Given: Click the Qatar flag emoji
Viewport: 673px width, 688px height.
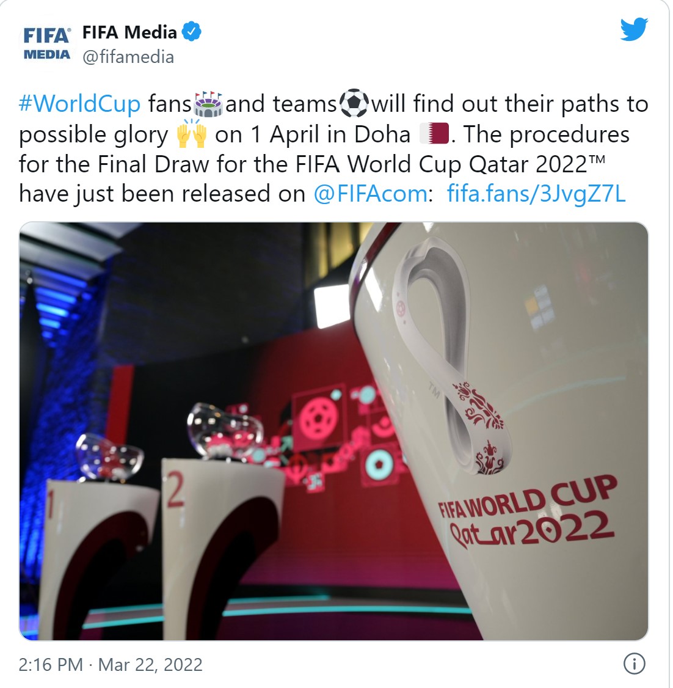Looking at the screenshot, I should pyautogui.click(x=434, y=134).
